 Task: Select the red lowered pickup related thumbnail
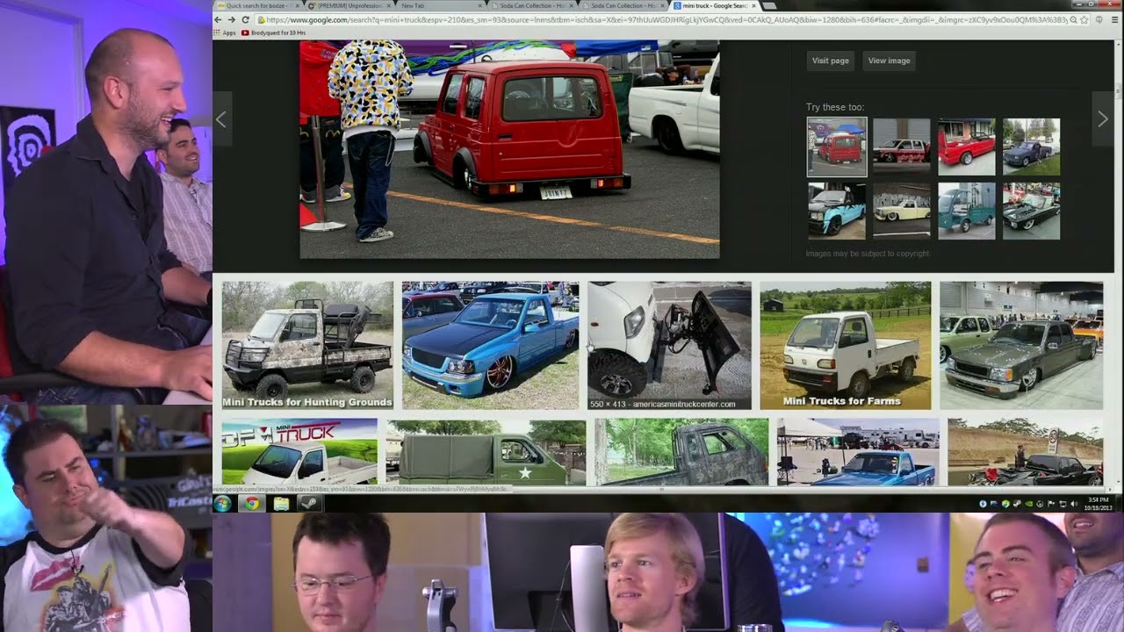tap(966, 147)
